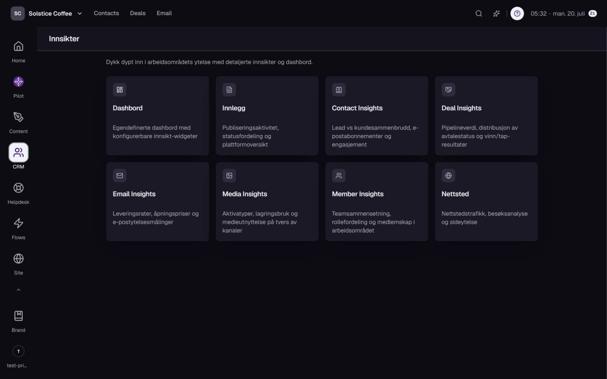Open Flows lightning bolt icon
Screen dimensions: 607x379
(x=18, y=223)
